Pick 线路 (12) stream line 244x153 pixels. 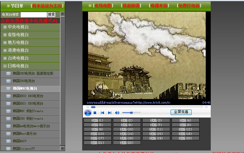(x=186, y=129)
